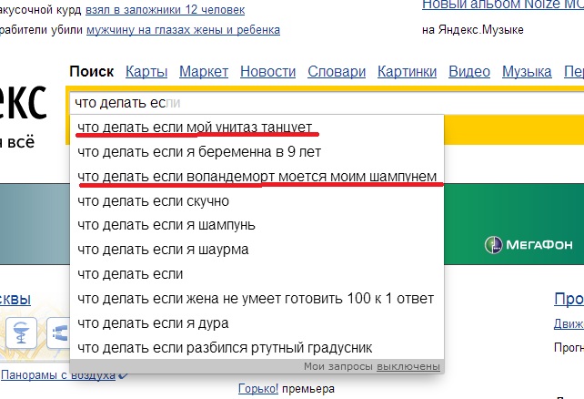Click 'Мои запросы' text in footer

pyautogui.click(x=338, y=366)
